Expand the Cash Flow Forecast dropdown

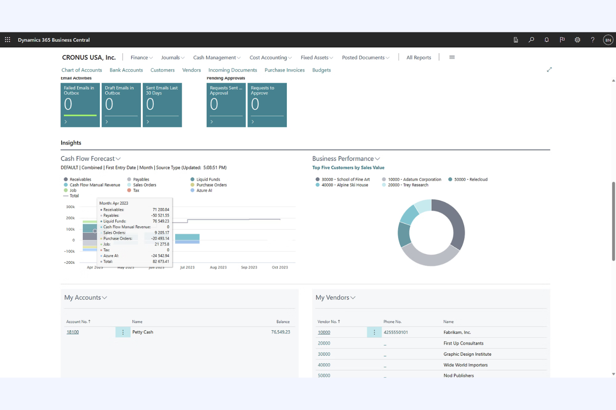coord(118,158)
